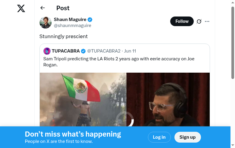Screen dimensions: 235x148
Task: Open Shaun Maguire's profile avatar
Action: click(x=45, y=23)
